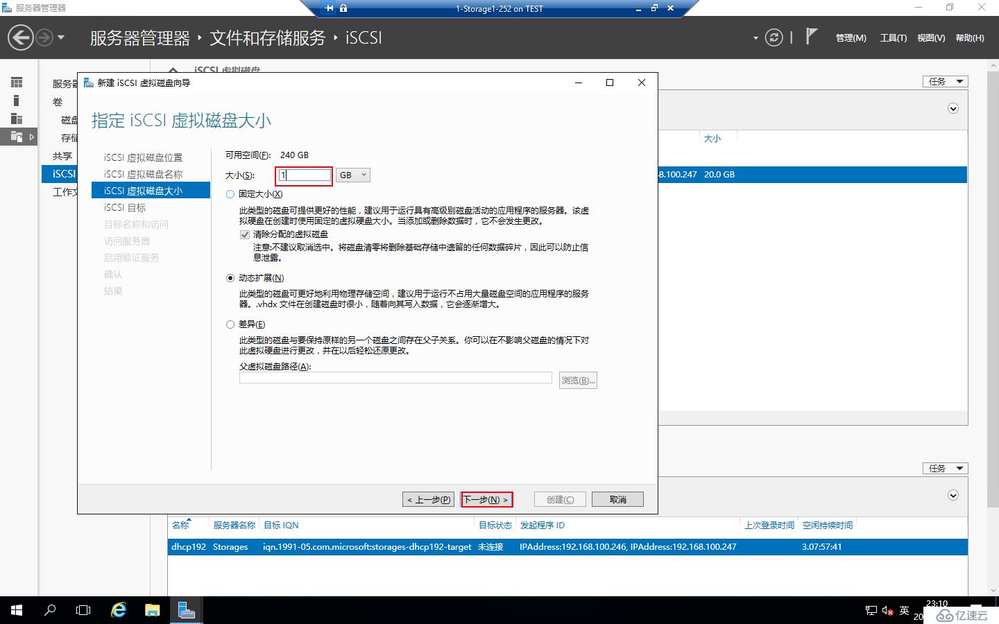Select iSCSI 虚拟磁盘大小 wizard step
999x624 pixels.
(x=151, y=191)
